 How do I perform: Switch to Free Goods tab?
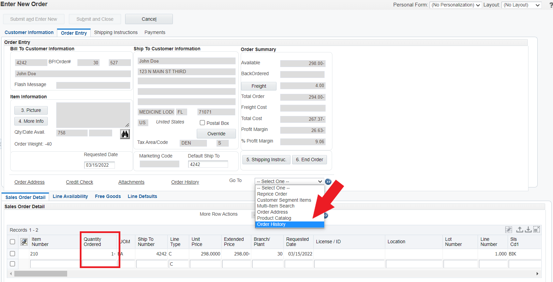click(108, 196)
